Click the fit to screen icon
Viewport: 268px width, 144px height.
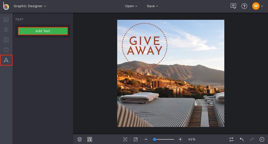(125, 139)
